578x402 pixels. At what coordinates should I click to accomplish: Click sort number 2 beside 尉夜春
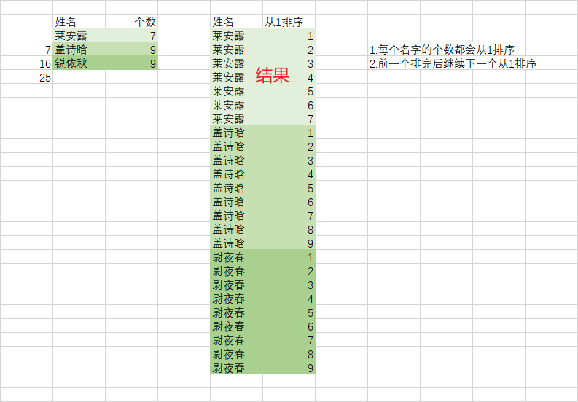[x=289, y=270]
